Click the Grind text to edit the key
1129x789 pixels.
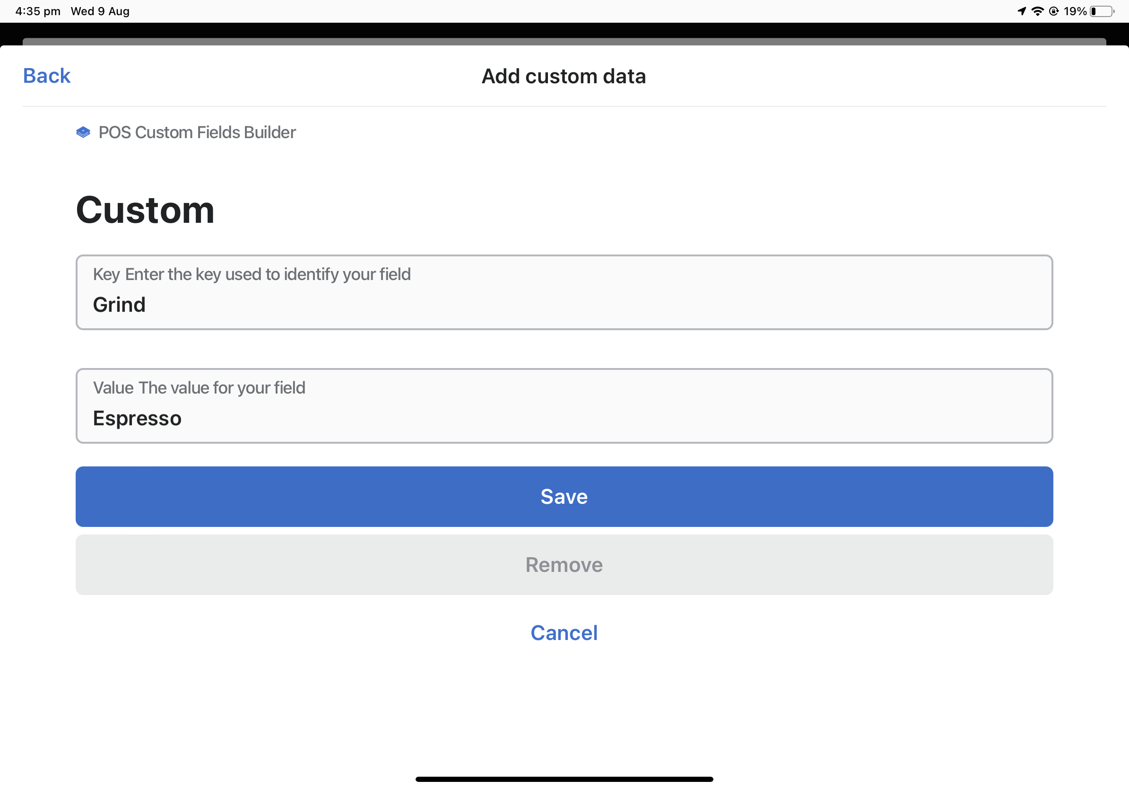[x=120, y=304]
